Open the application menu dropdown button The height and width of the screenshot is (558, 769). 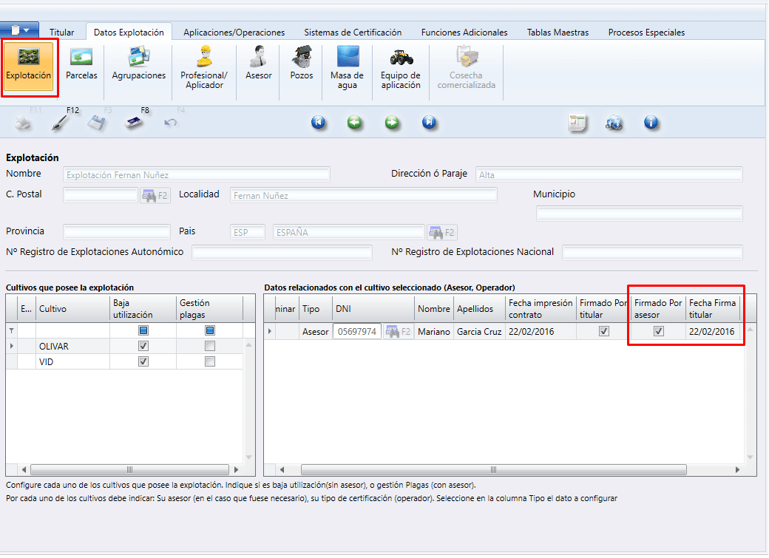point(20,30)
